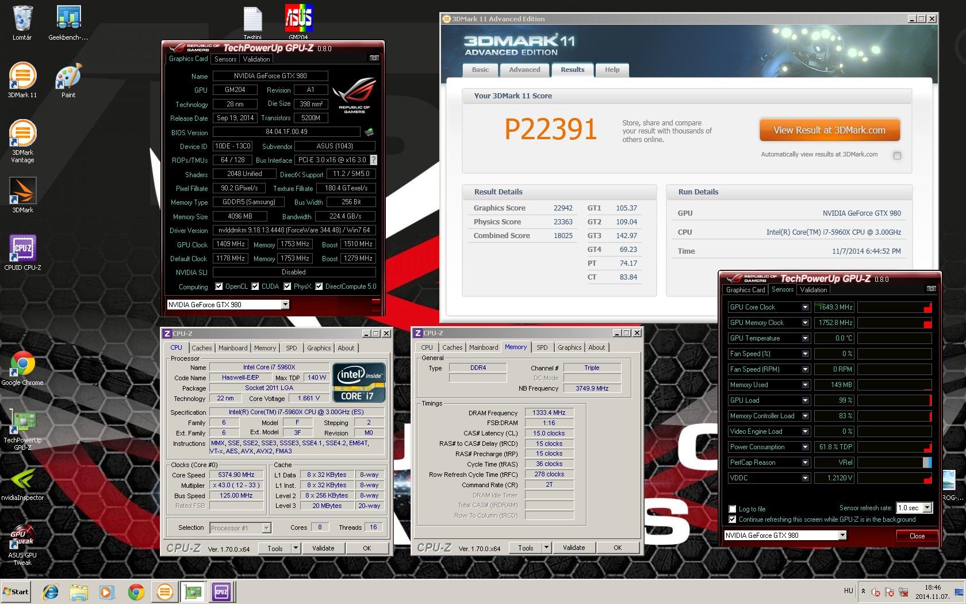Show hidden system tray icons arrow

pyautogui.click(x=862, y=591)
